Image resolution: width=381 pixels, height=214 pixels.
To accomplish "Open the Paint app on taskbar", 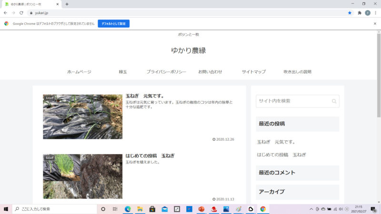I will 239,209.
